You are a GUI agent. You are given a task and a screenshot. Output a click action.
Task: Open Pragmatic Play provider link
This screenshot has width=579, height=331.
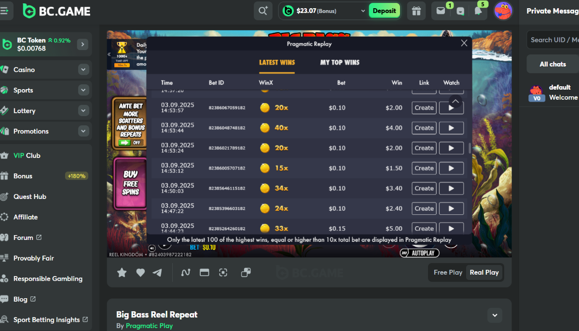pos(149,326)
